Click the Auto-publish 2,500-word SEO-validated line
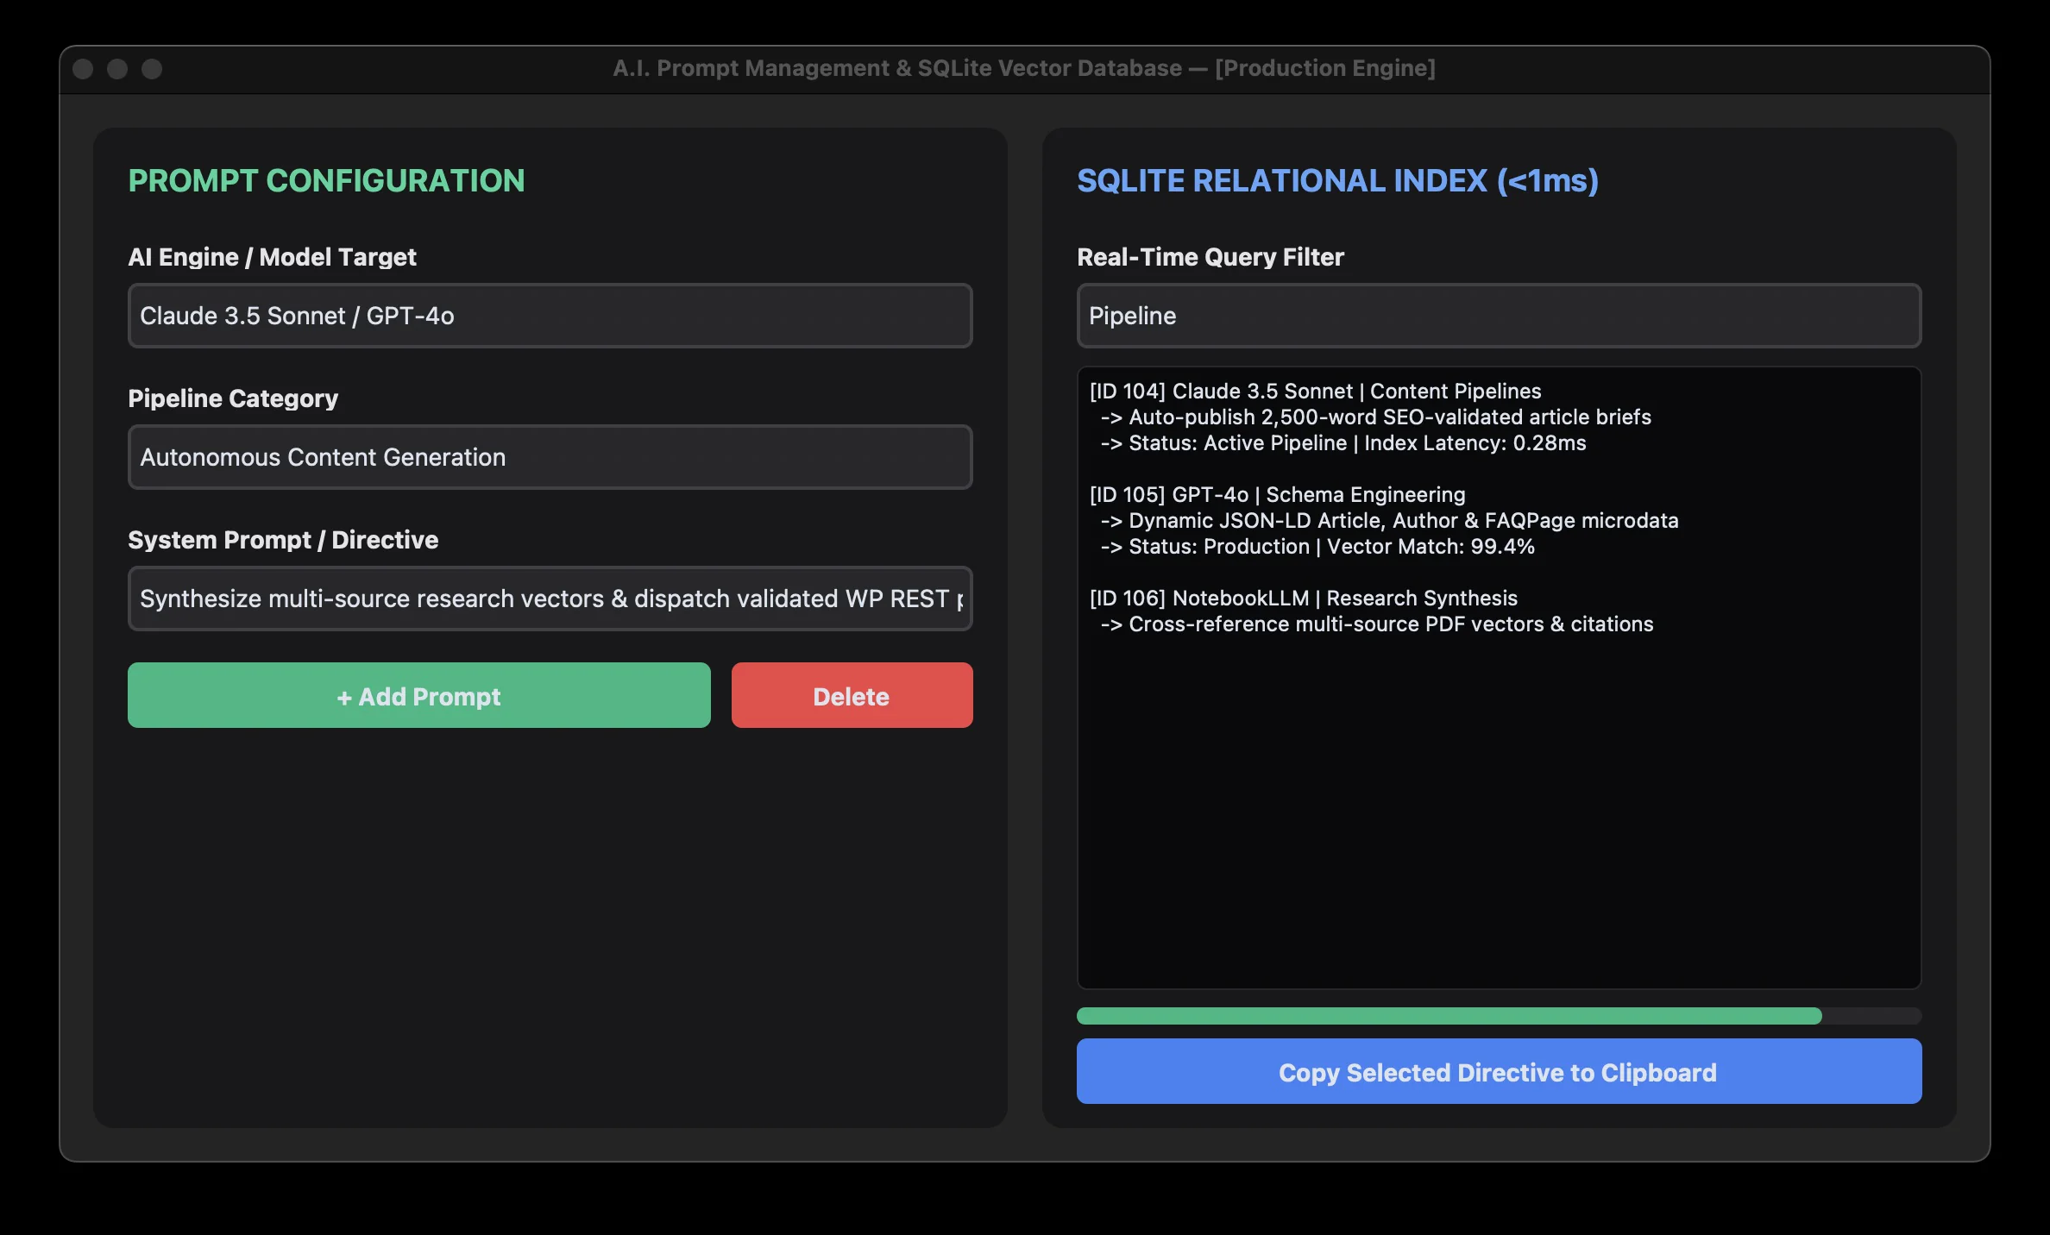Image resolution: width=2050 pixels, height=1235 pixels. point(1376,417)
